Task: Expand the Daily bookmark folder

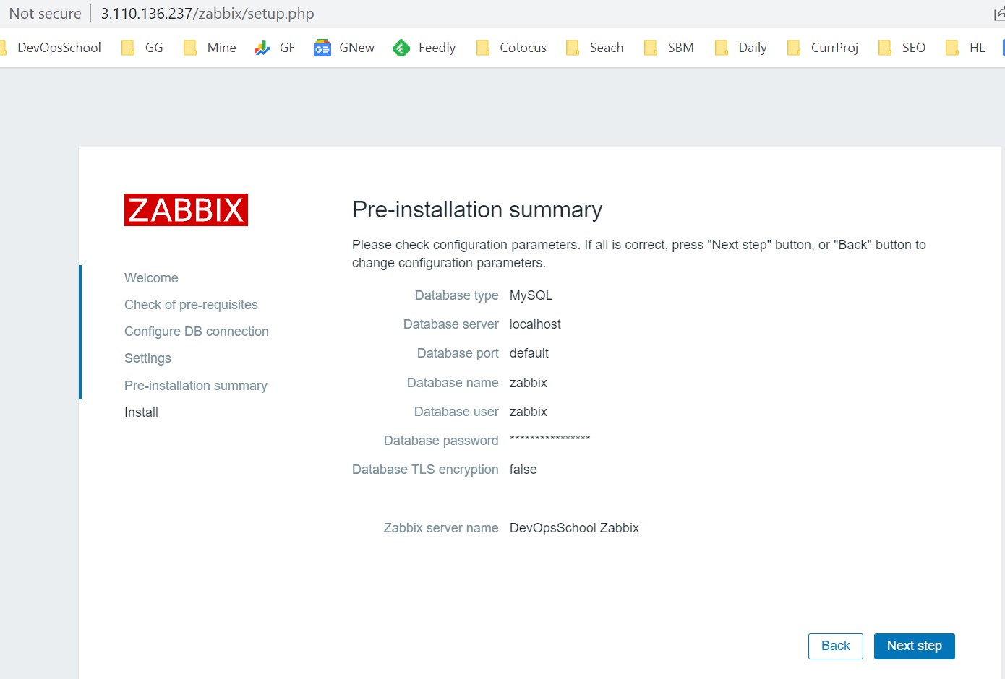Action: tap(741, 48)
